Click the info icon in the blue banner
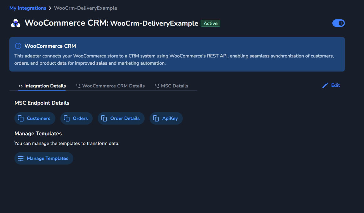 click(x=18, y=46)
